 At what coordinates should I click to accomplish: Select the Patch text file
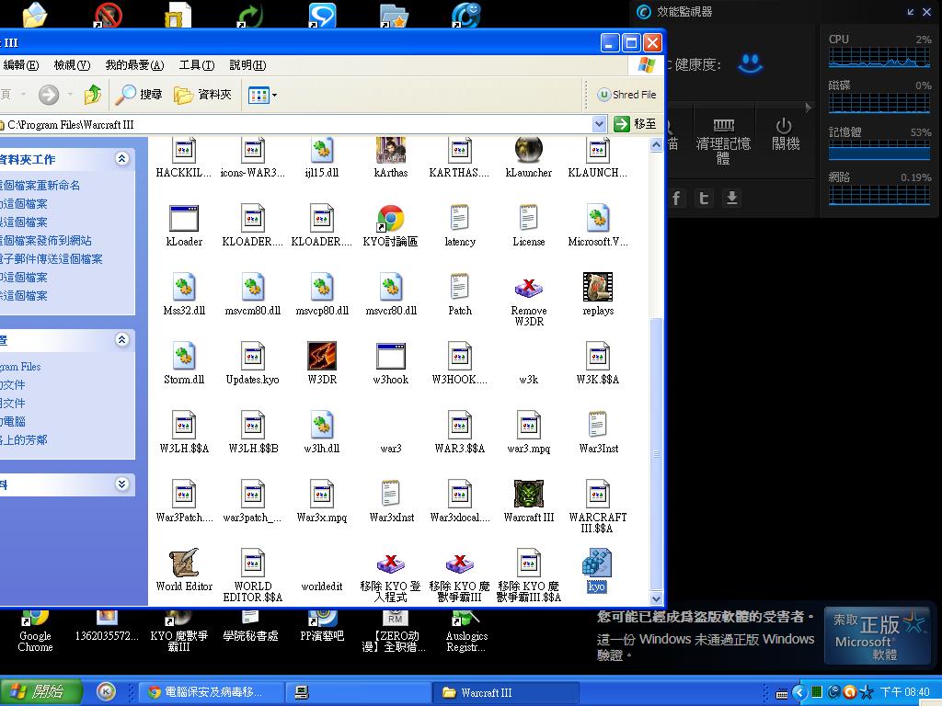pos(460,288)
